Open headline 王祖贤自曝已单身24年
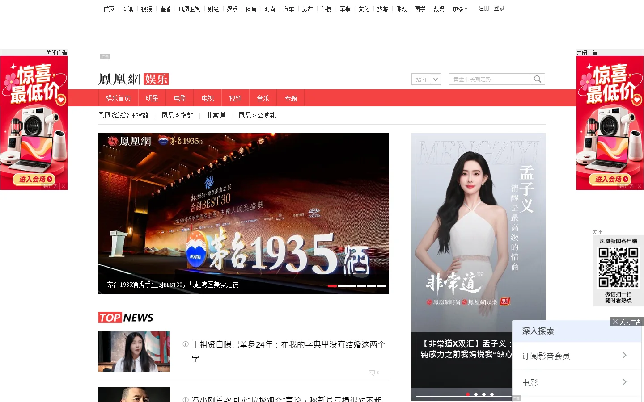 click(288, 352)
